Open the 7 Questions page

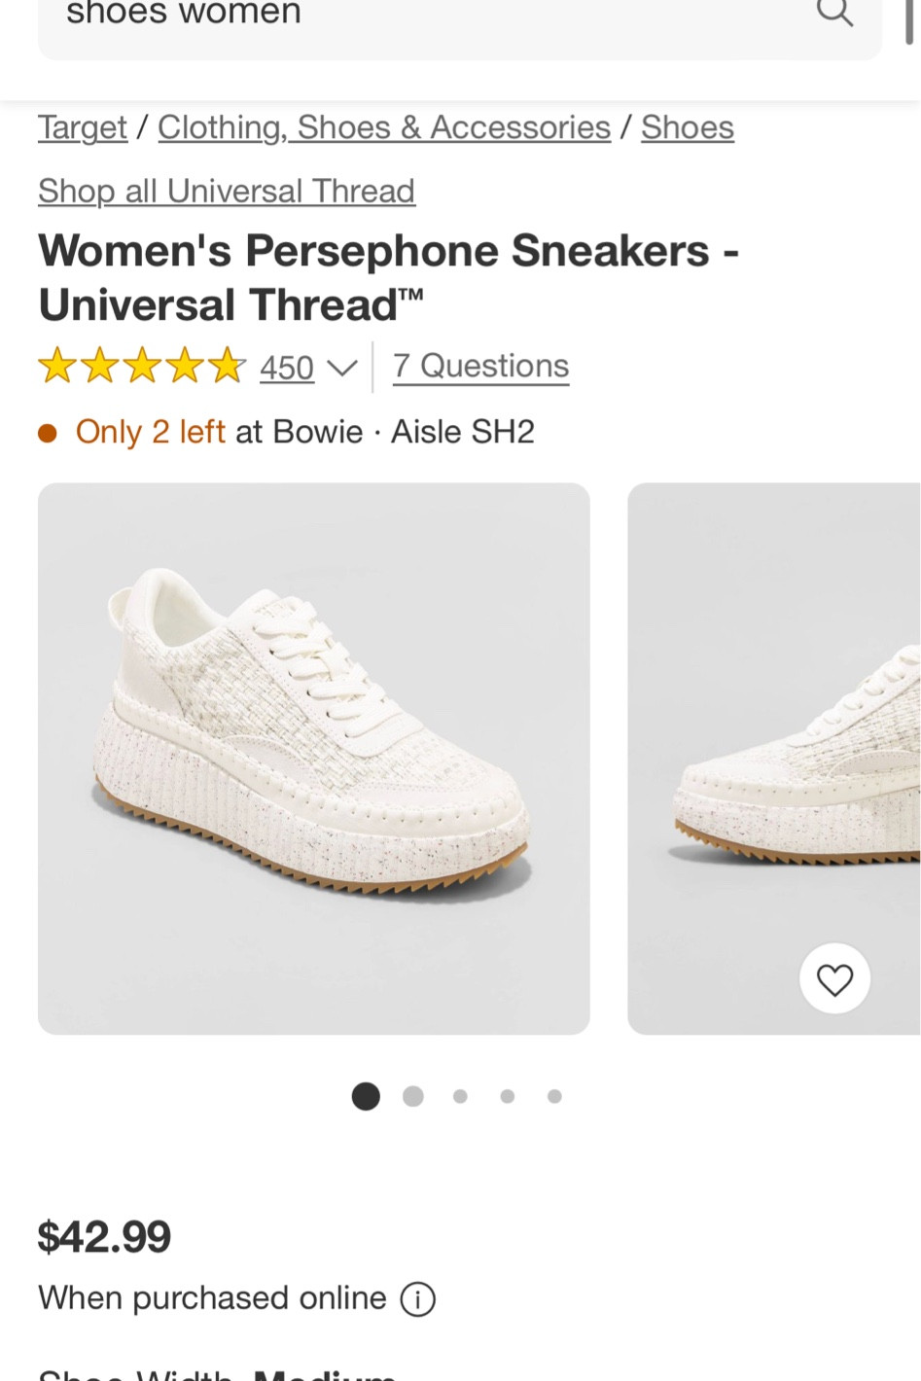[480, 366]
